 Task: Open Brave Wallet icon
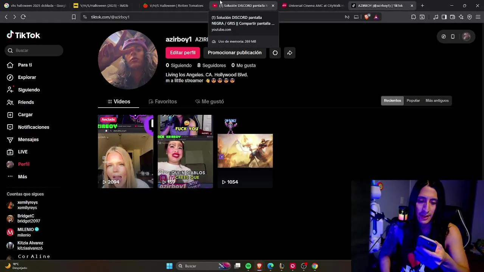(x=453, y=17)
